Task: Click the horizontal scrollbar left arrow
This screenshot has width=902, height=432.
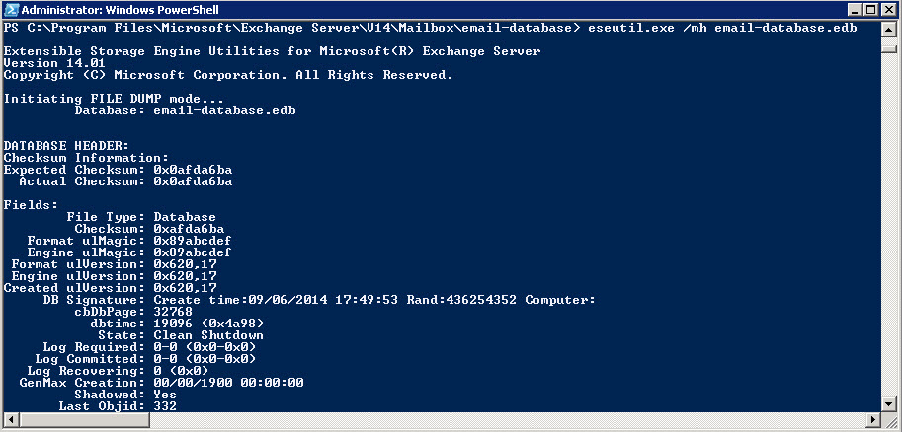Action: (10, 419)
